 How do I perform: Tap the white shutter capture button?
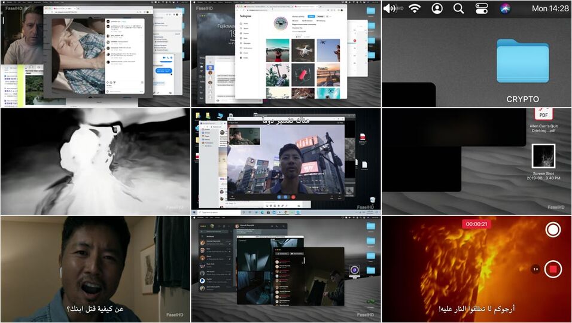pyautogui.click(x=553, y=230)
